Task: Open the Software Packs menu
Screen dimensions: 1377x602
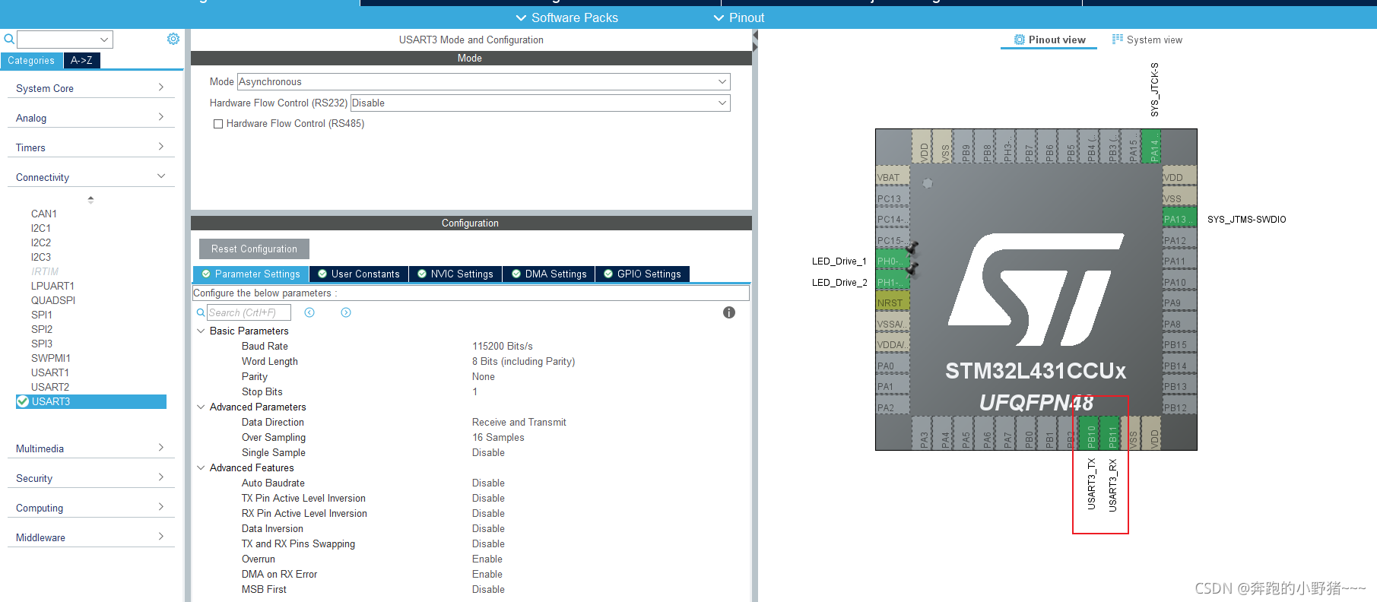Action: click(x=567, y=17)
